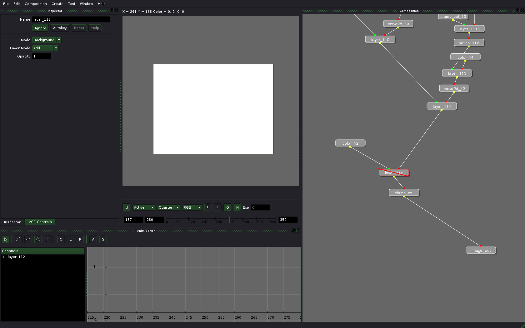Viewport: 525px width, 328px height.
Task: Open the Test menu
Action: point(72,4)
